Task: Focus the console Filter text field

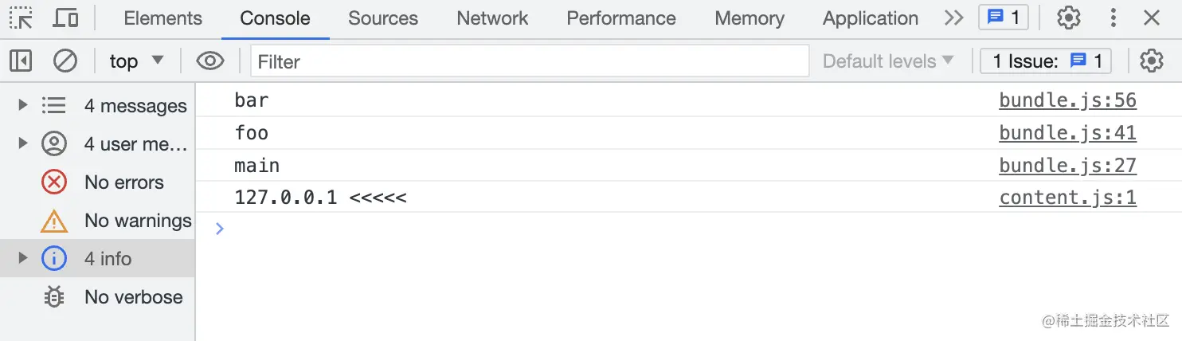Action: pyautogui.click(x=530, y=61)
